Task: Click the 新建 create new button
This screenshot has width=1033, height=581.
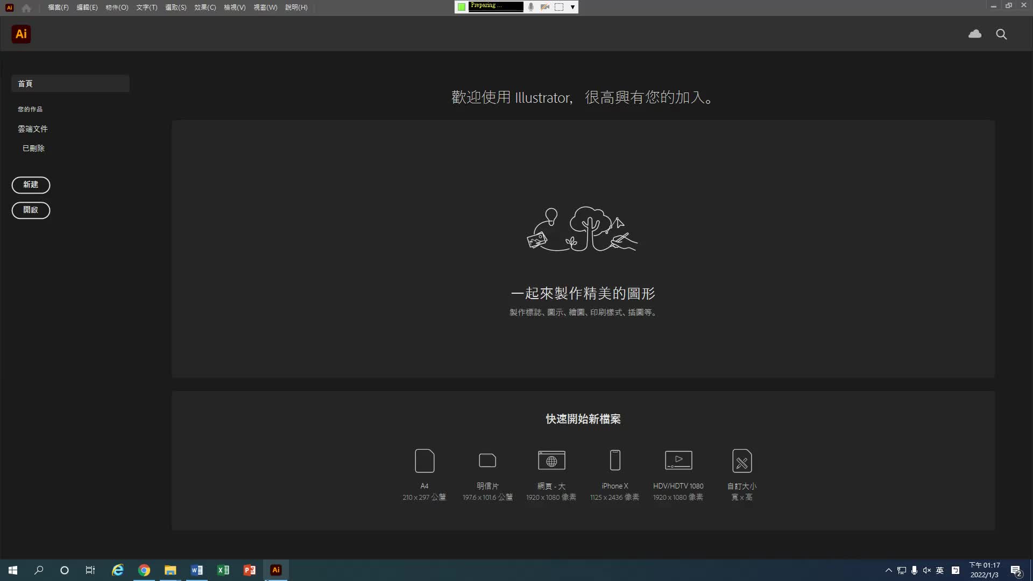Action: point(31,185)
